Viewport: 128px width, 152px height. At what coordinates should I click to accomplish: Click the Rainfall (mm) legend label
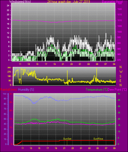(x=8, y=90)
